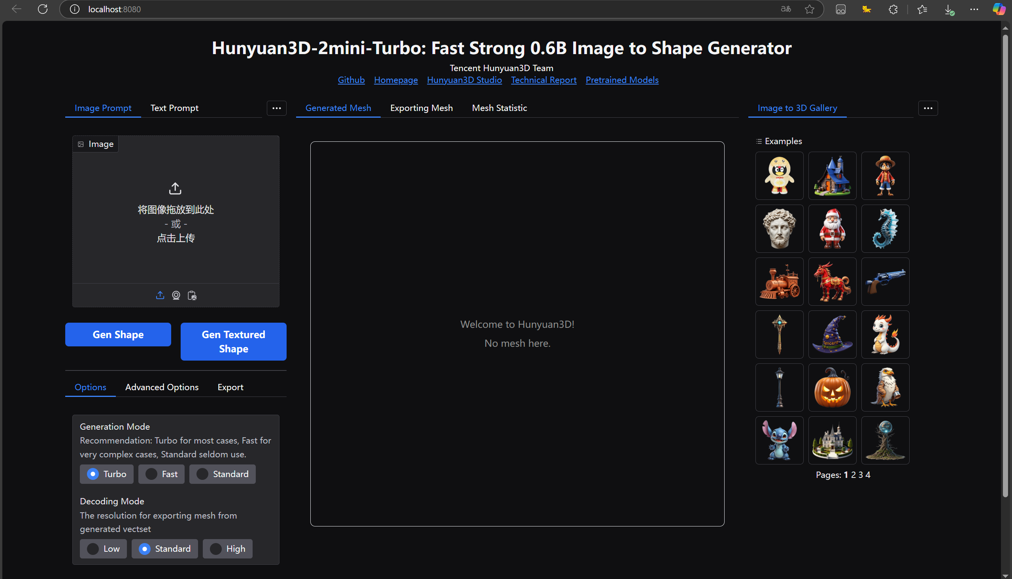The width and height of the screenshot is (1012, 579).
Task: Select the blue Stitch character example
Action: coord(779,440)
